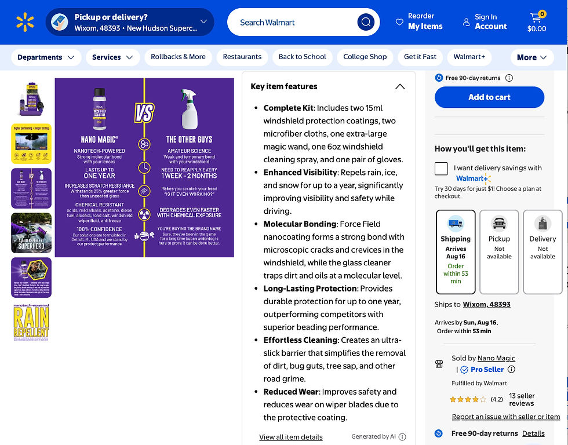The image size is (568, 445).
Task: Check the Walmart+ delivery savings checkbox
Action: point(441,169)
